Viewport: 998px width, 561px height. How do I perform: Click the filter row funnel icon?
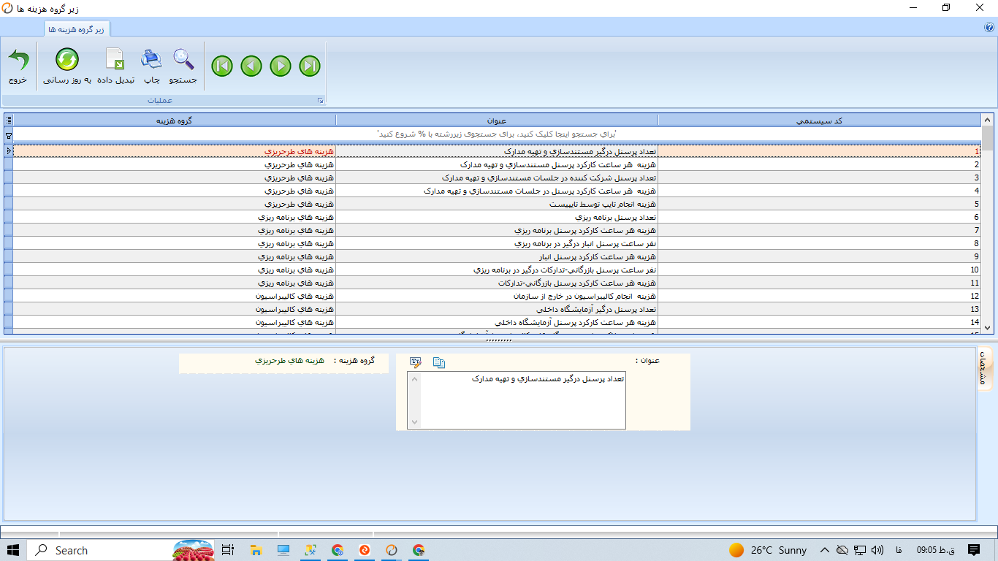pyautogui.click(x=8, y=135)
